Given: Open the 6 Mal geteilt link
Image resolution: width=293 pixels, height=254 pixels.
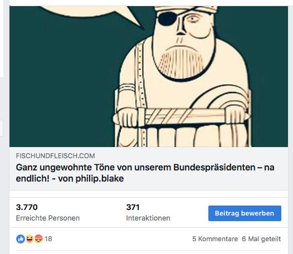Looking at the screenshot, I should (261, 239).
